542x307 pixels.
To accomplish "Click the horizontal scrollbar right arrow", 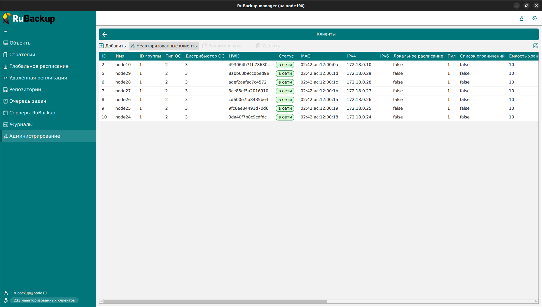I will pyautogui.click(x=536, y=301).
